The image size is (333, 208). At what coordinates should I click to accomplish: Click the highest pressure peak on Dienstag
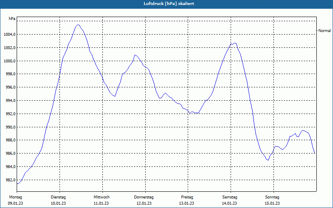point(78,25)
